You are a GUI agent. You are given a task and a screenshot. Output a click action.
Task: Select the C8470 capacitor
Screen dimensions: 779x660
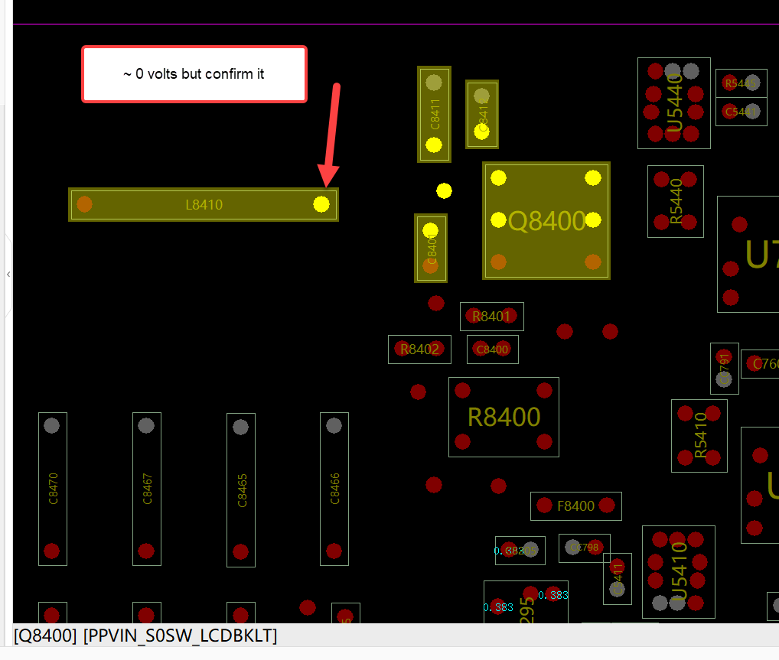[53, 489]
